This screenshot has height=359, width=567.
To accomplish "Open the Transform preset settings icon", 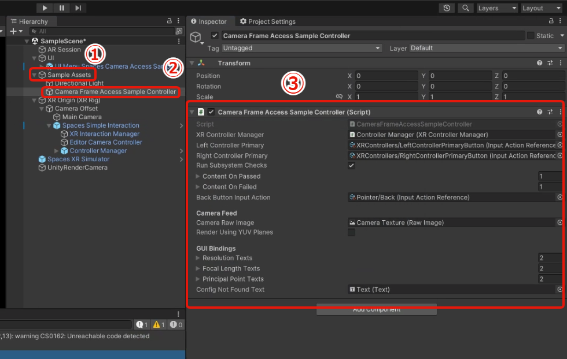I will coord(550,63).
